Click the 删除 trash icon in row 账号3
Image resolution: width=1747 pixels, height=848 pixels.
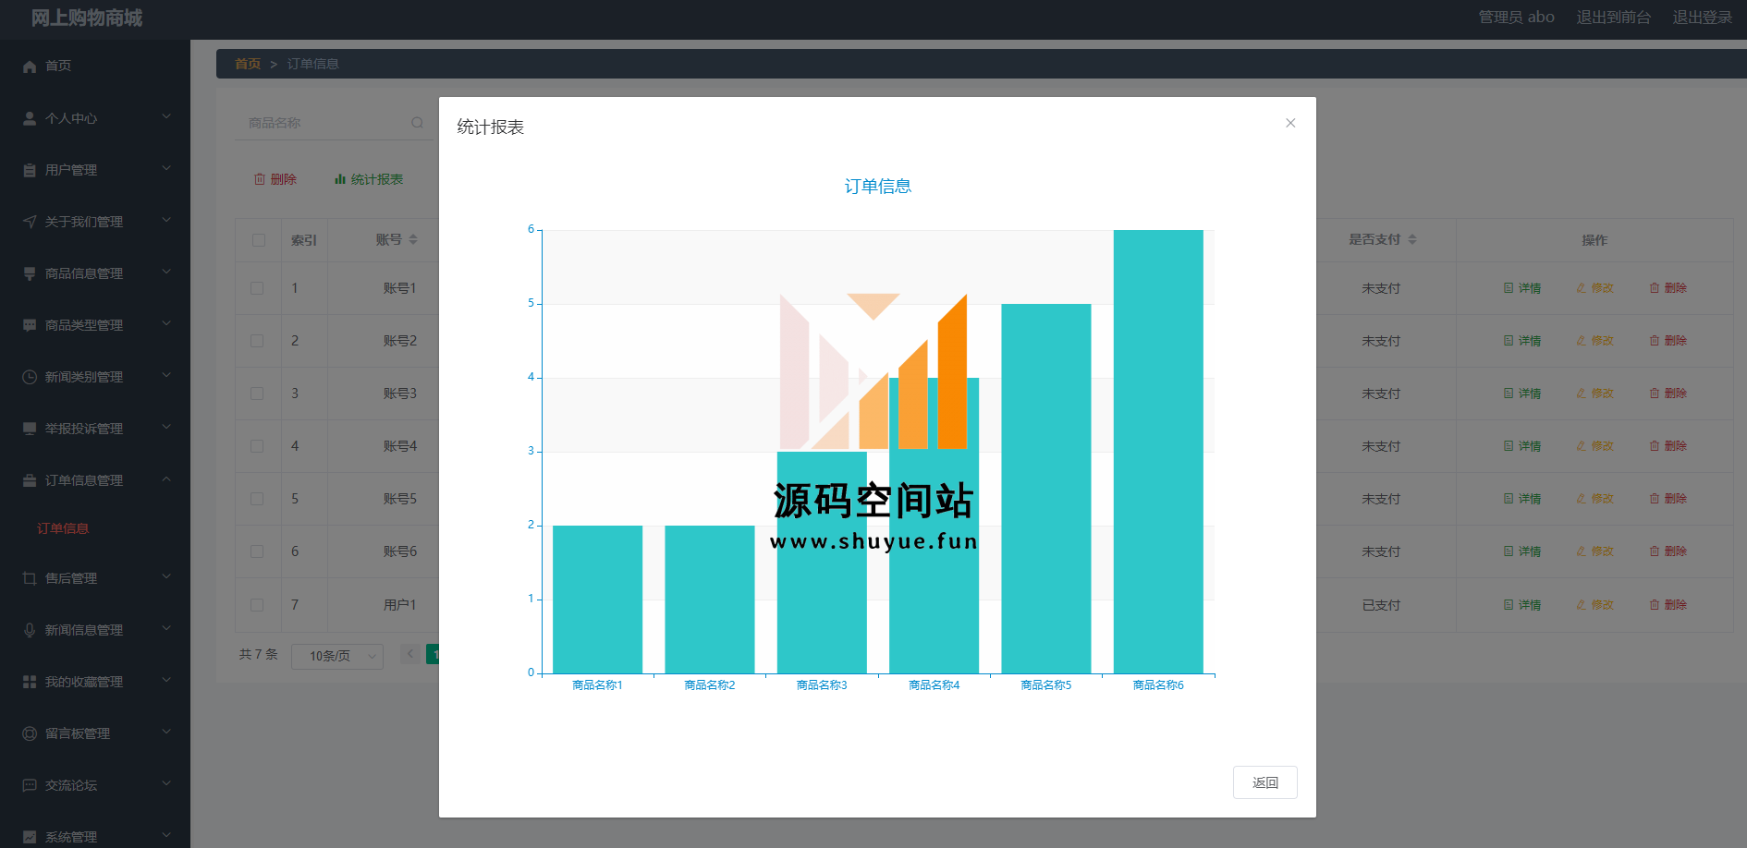coord(1655,394)
